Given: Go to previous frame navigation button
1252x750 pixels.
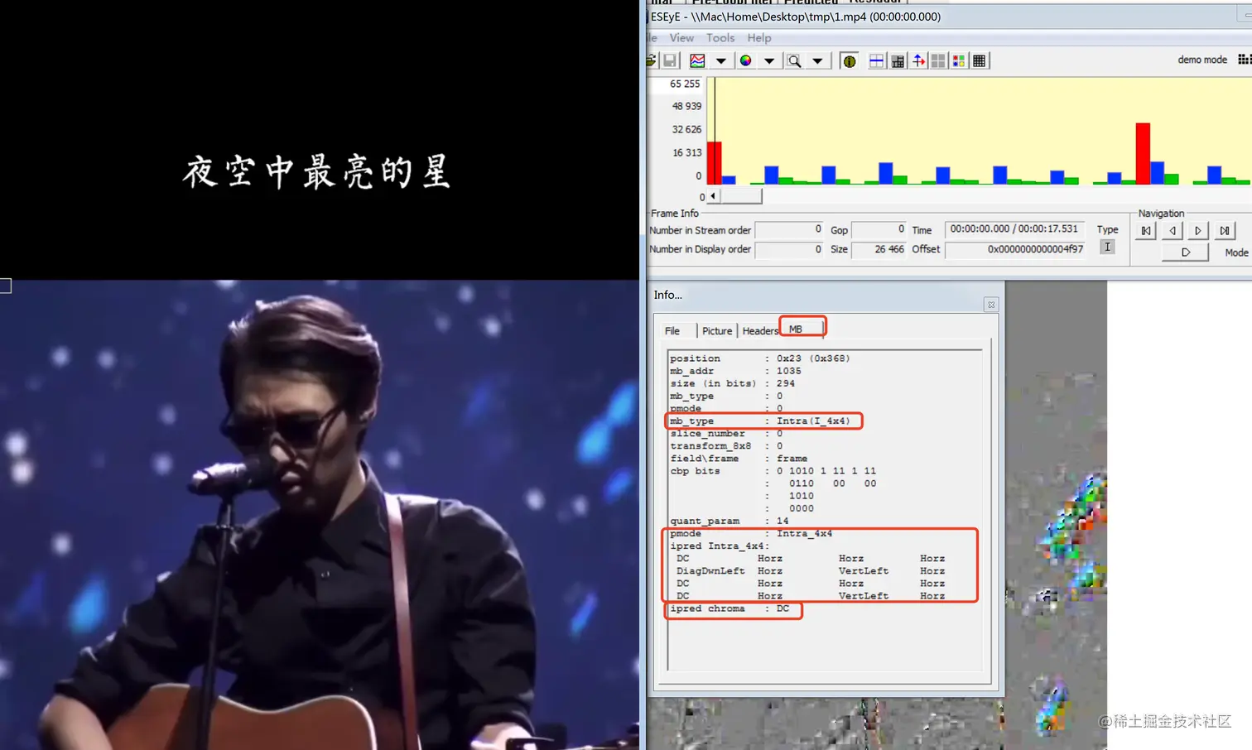Looking at the screenshot, I should click(x=1173, y=231).
